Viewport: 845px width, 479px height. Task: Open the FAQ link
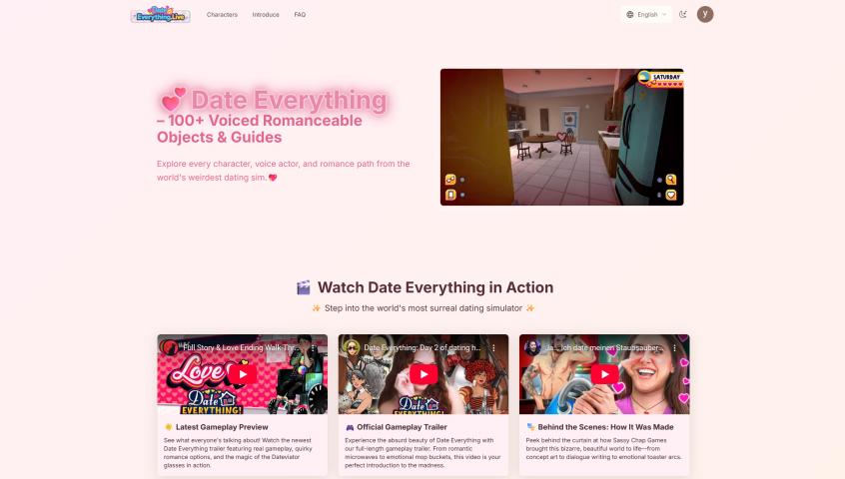[300, 15]
